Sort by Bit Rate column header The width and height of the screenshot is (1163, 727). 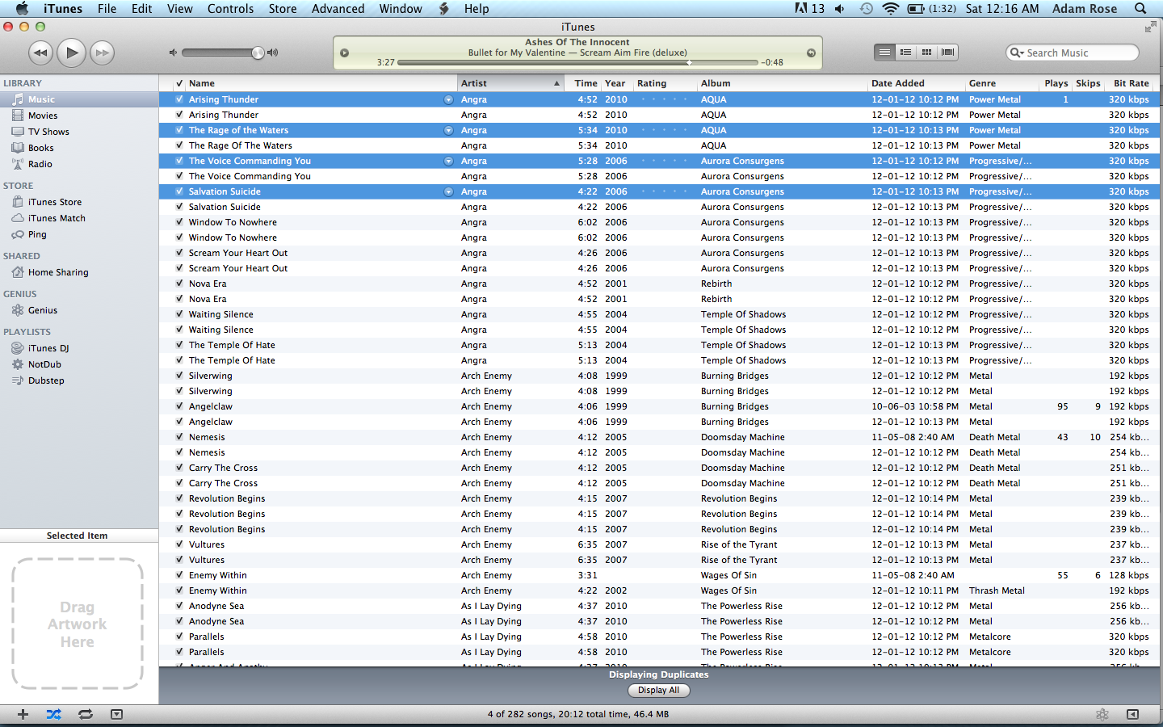tap(1131, 83)
